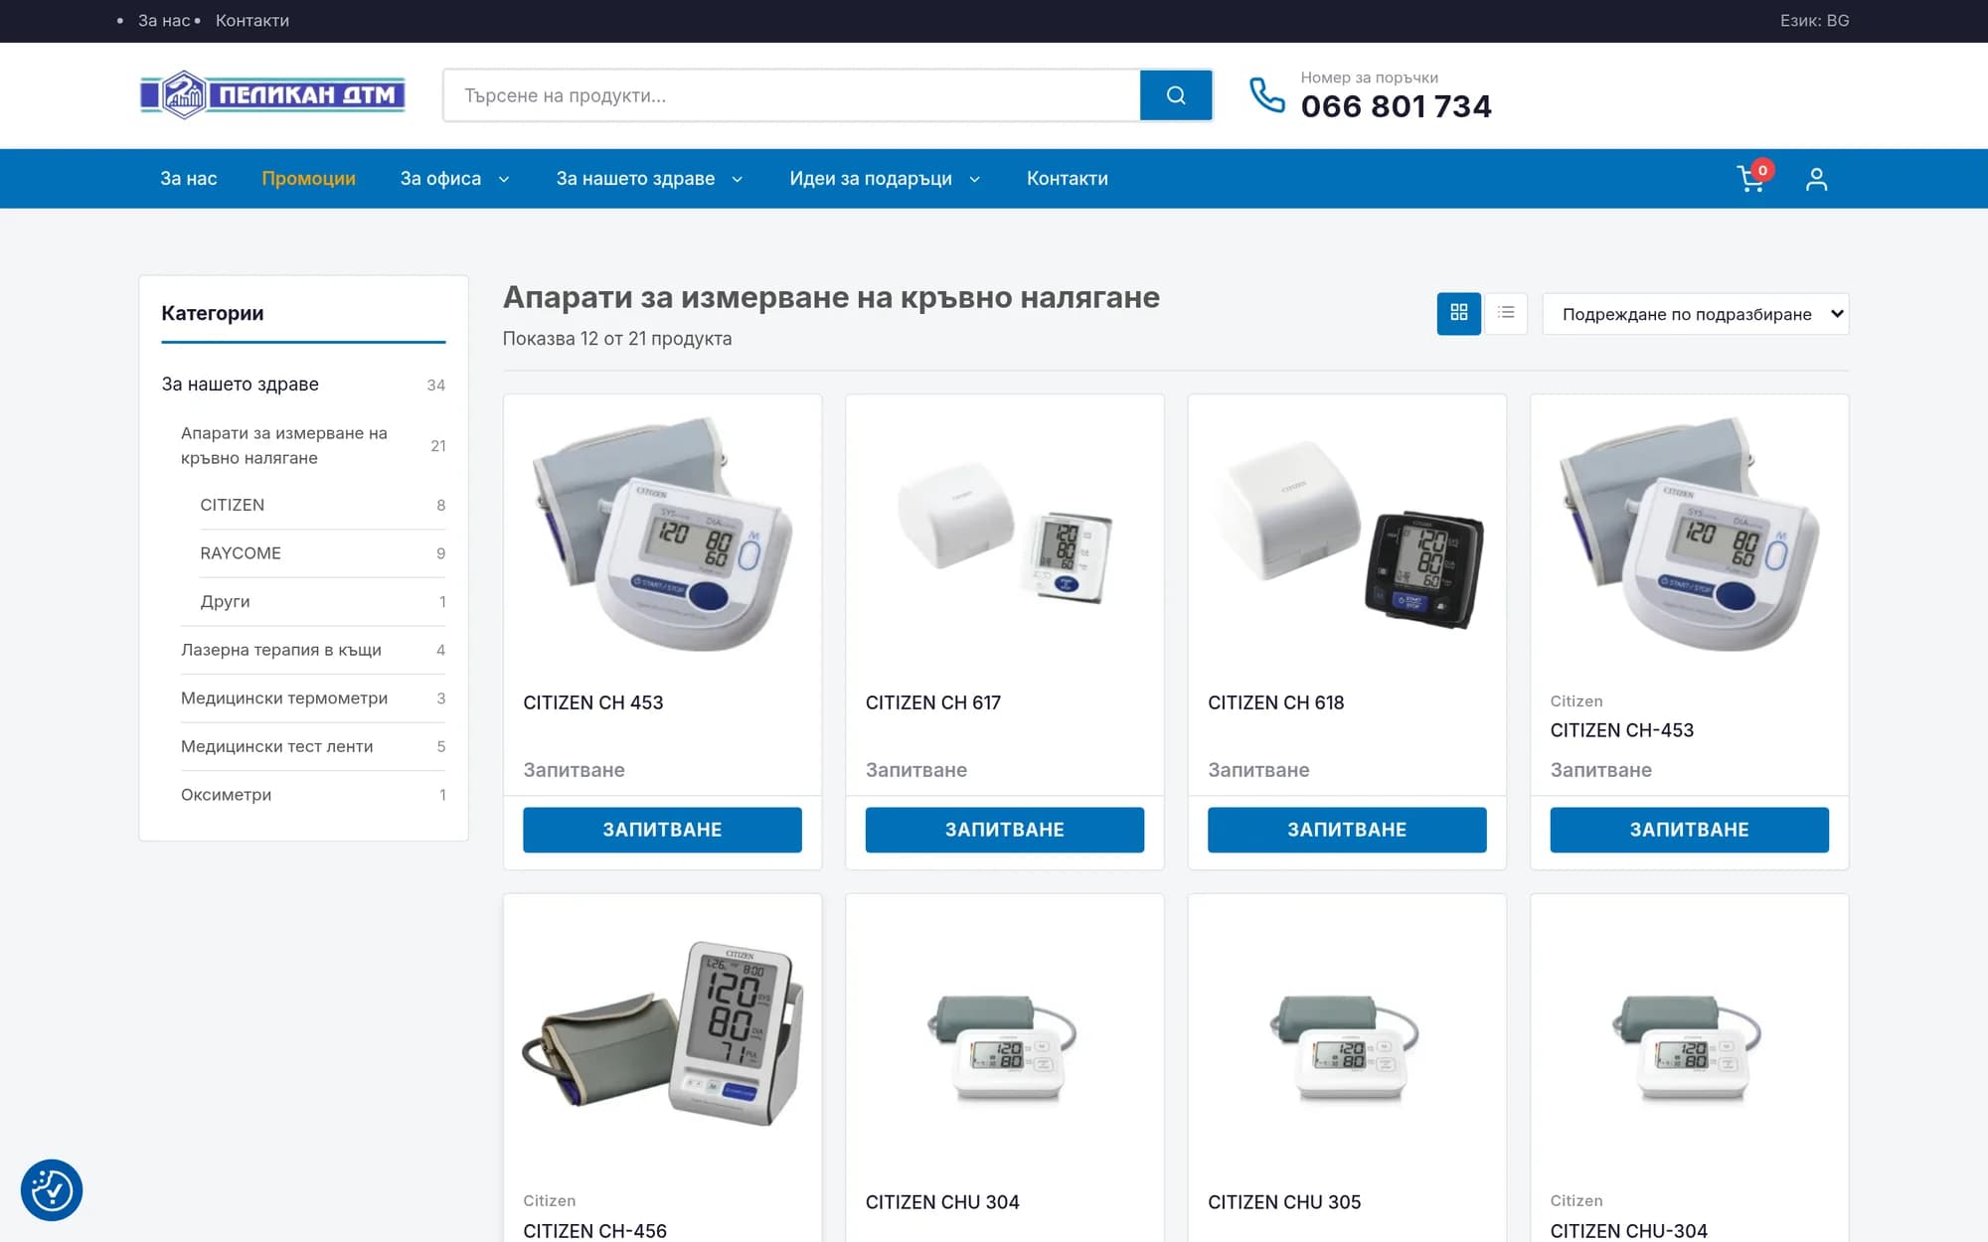The width and height of the screenshot is (1988, 1242).
Task: Open the cookie consent badge icon
Action: point(52,1189)
